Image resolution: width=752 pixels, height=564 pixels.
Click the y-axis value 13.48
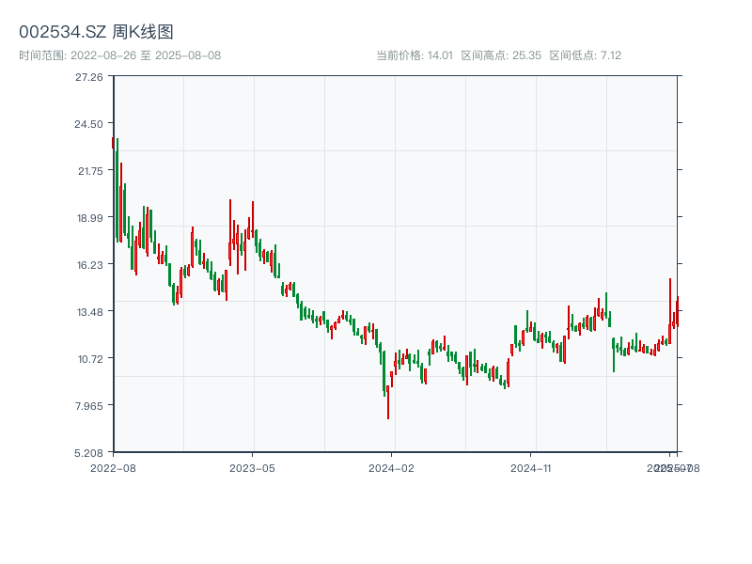click(89, 312)
